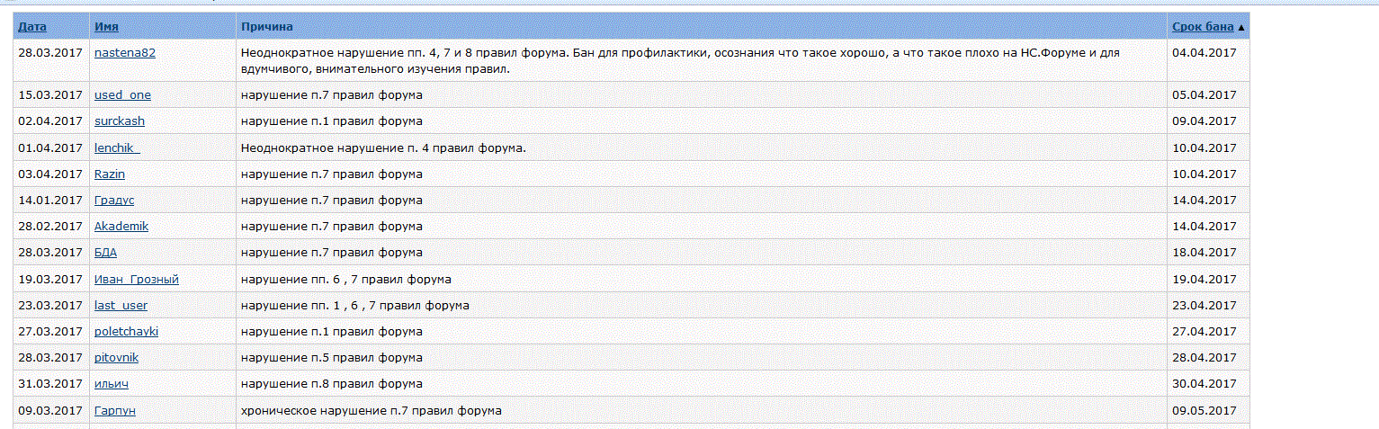The height and width of the screenshot is (429, 1379).
Task: Open the Akademik user profile
Action: point(121,226)
